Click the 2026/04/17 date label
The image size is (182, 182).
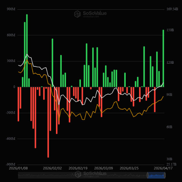pos(163,168)
